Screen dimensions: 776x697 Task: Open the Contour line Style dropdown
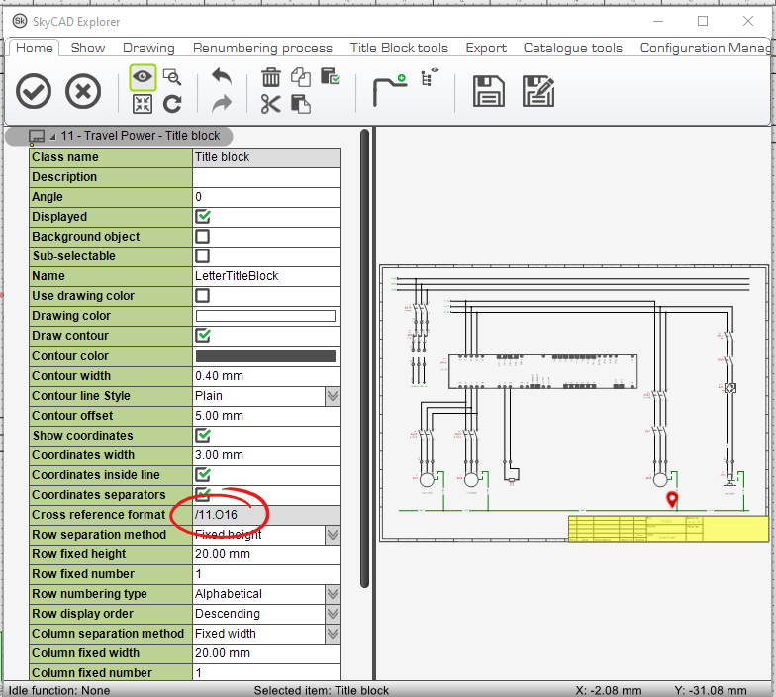coord(333,396)
